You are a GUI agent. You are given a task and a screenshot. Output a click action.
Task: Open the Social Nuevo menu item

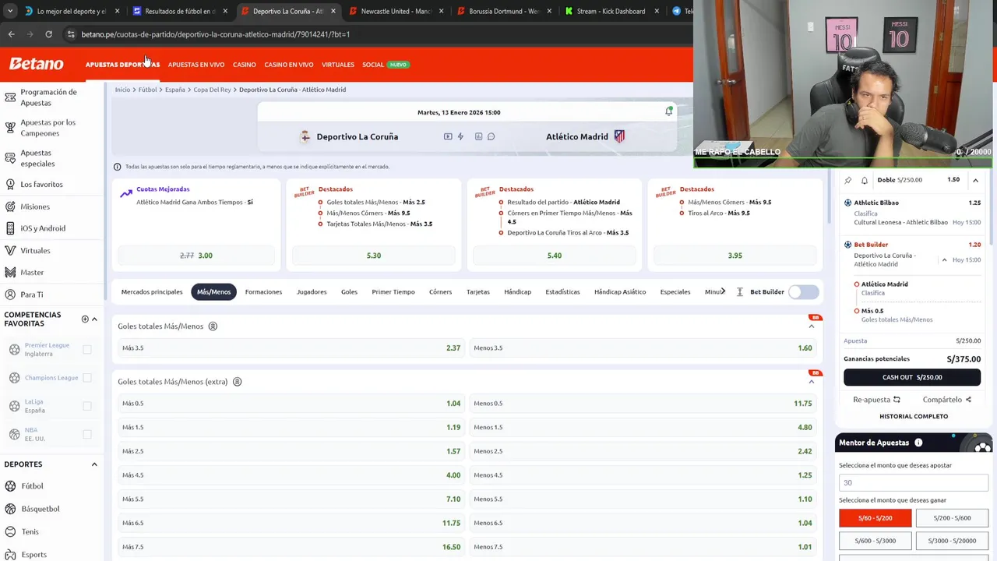click(385, 65)
